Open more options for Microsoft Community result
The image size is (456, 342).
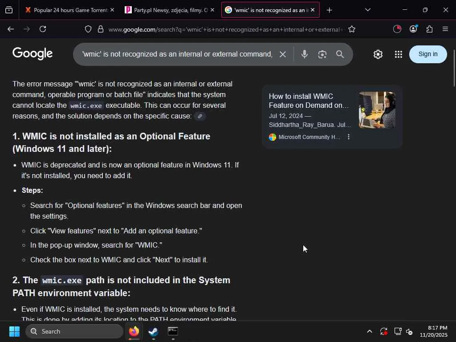click(x=348, y=137)
